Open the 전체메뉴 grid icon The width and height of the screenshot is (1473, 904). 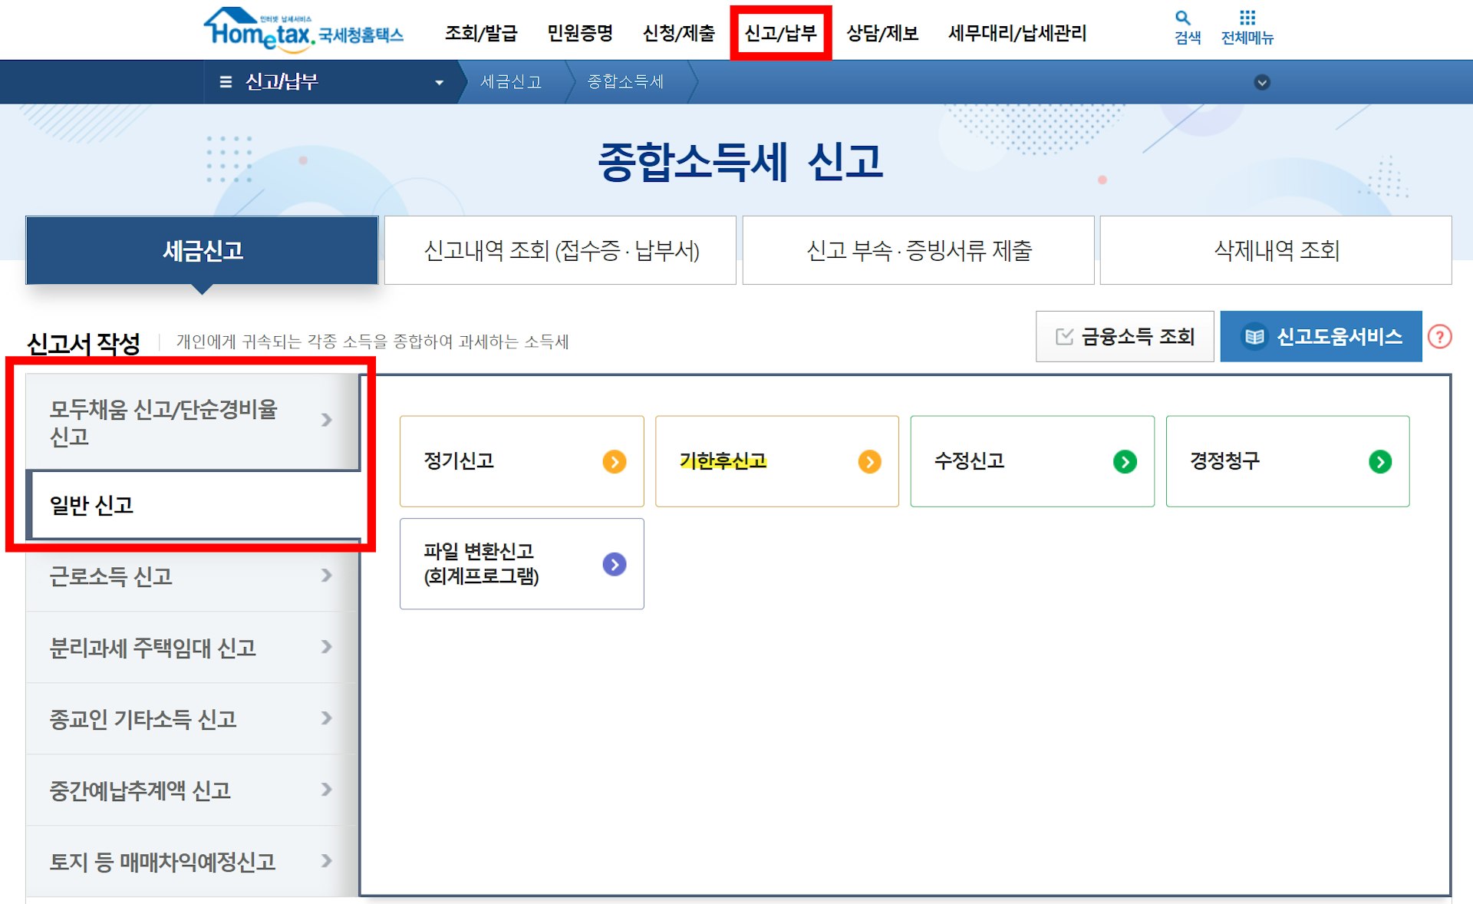pos(1247,18)
